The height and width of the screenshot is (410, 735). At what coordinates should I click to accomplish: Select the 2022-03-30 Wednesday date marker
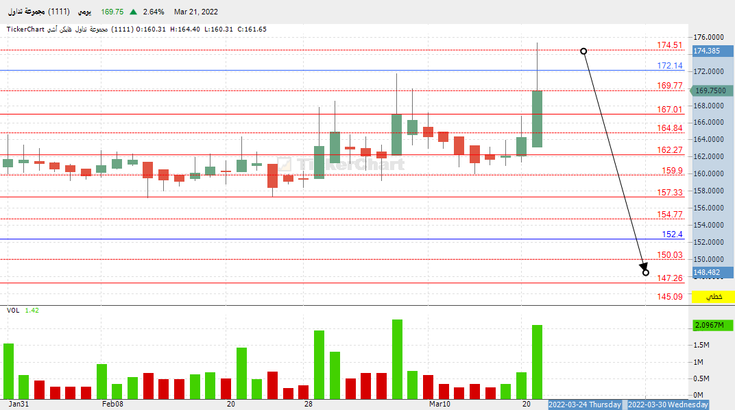click(x=668, y=405)
